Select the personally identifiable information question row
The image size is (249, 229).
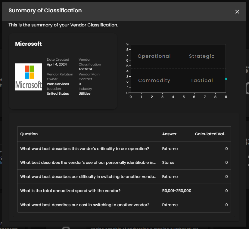[88, 163]
